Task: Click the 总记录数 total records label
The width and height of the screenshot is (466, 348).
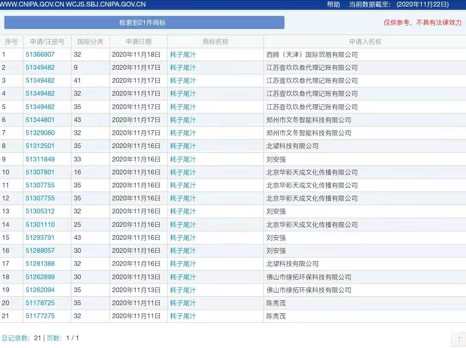Action: pos(16,338)
